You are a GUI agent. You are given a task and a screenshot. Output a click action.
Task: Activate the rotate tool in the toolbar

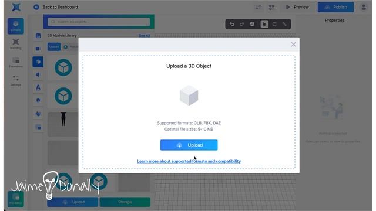pyautogui.click(x=274, y=24)
